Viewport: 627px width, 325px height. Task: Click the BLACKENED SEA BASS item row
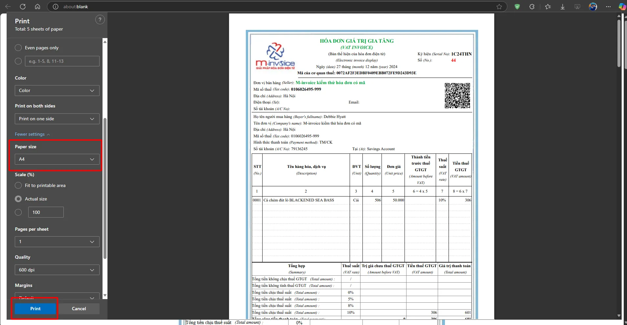[x=362, y=200]
